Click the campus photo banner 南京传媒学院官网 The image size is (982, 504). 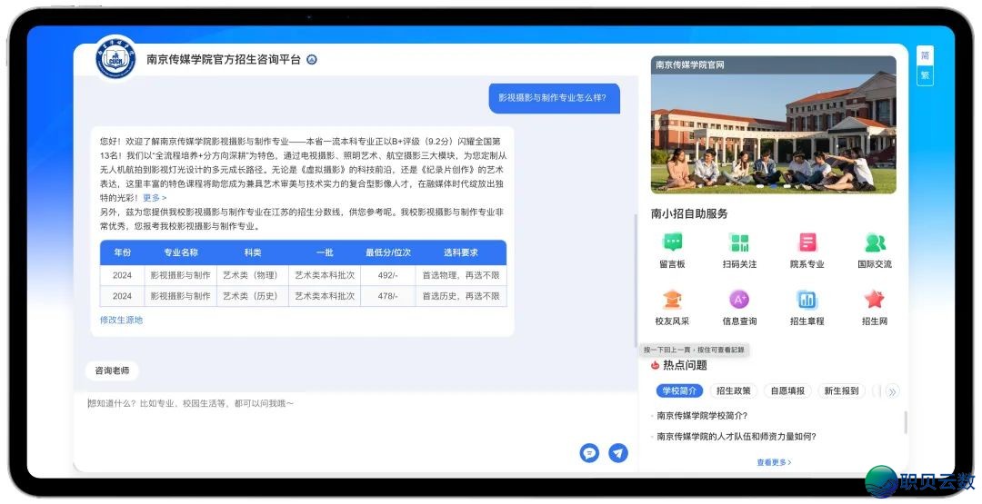pos(774,125)
